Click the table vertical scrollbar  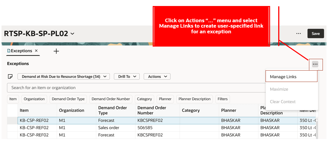pyautogui.click(x=317, y=130)
